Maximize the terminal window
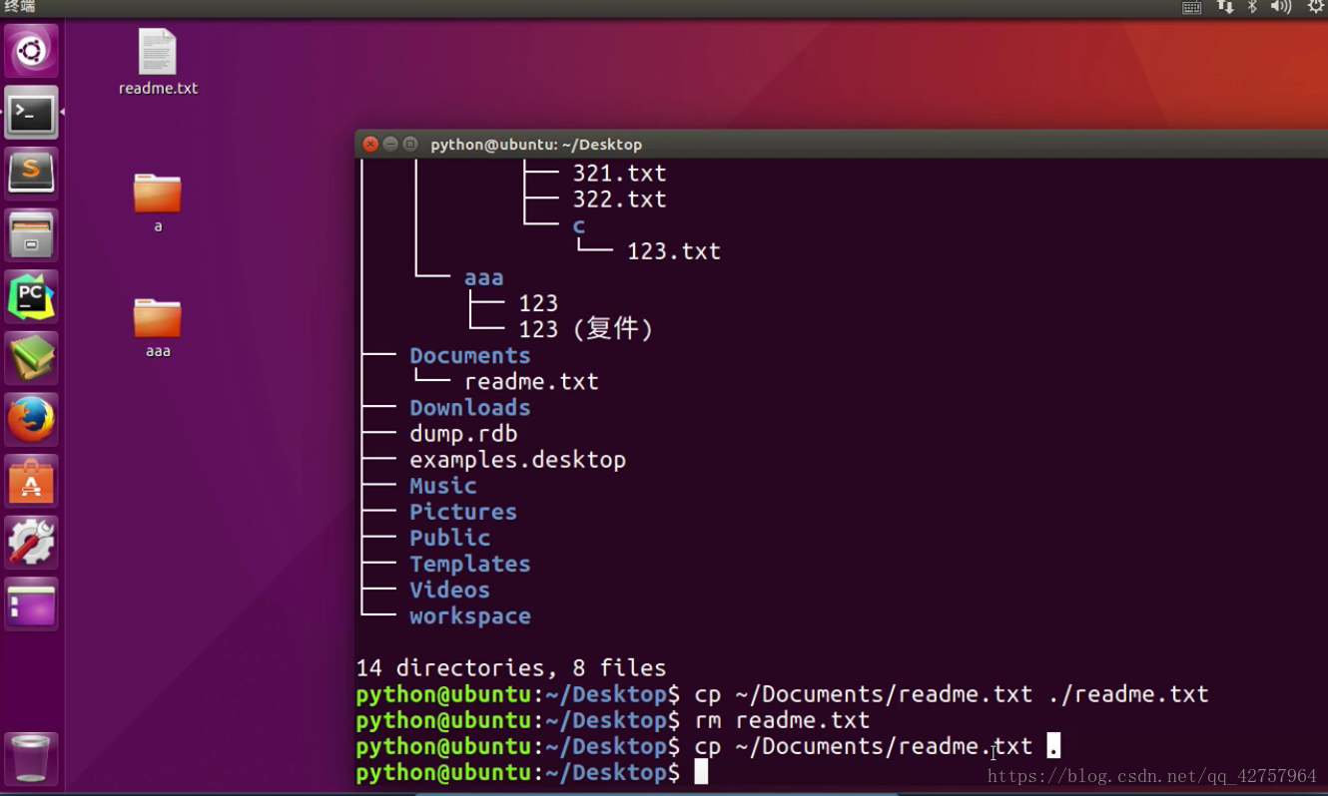 (x=410, y=144)
